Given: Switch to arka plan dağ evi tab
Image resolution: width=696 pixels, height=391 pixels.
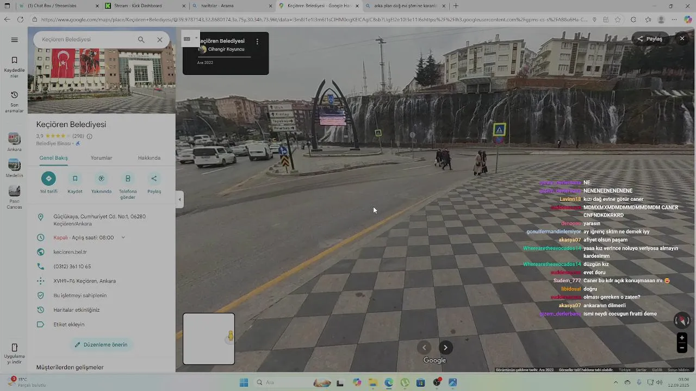Looking at the screenshot, I should 405,6.
